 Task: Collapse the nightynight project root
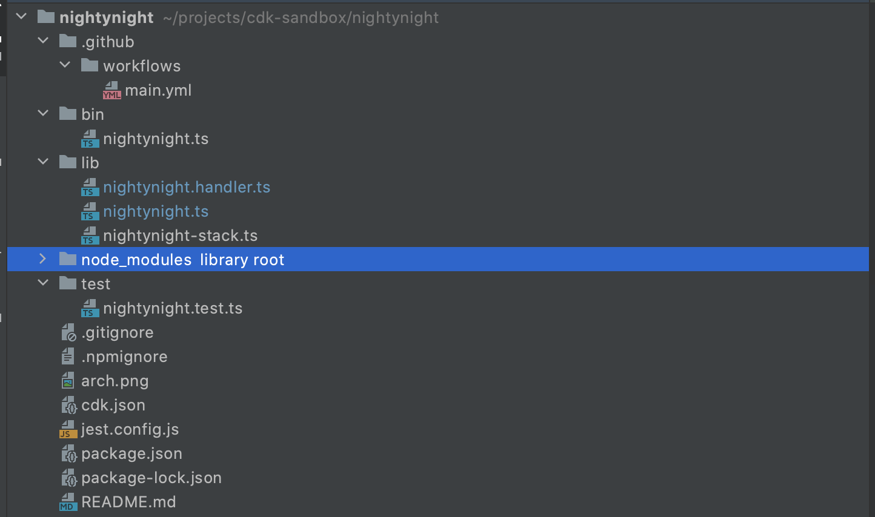click(22, 16)
